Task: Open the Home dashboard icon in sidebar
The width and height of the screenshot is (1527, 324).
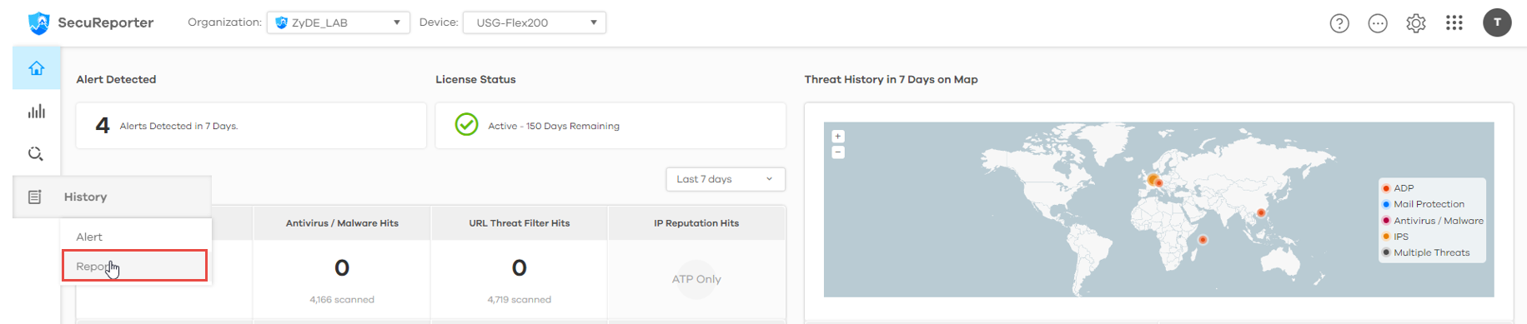Action: coord(37,68)
